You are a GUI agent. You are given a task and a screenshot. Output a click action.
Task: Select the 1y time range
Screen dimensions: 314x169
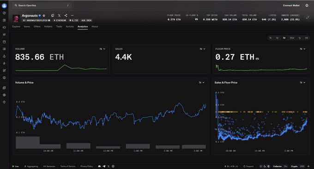pos(300,38)
